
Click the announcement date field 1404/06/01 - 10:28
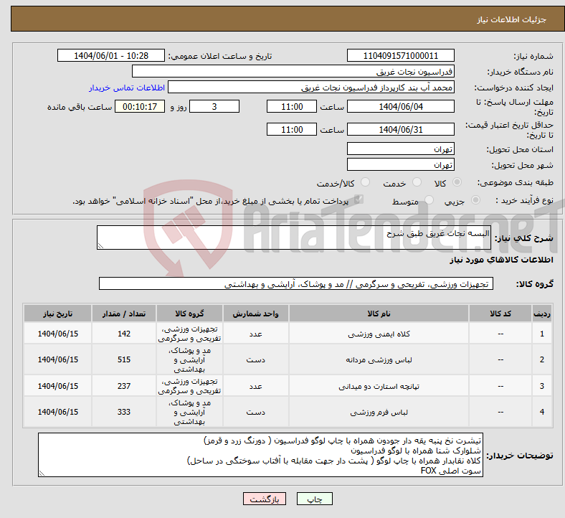[x=111, y=55]
